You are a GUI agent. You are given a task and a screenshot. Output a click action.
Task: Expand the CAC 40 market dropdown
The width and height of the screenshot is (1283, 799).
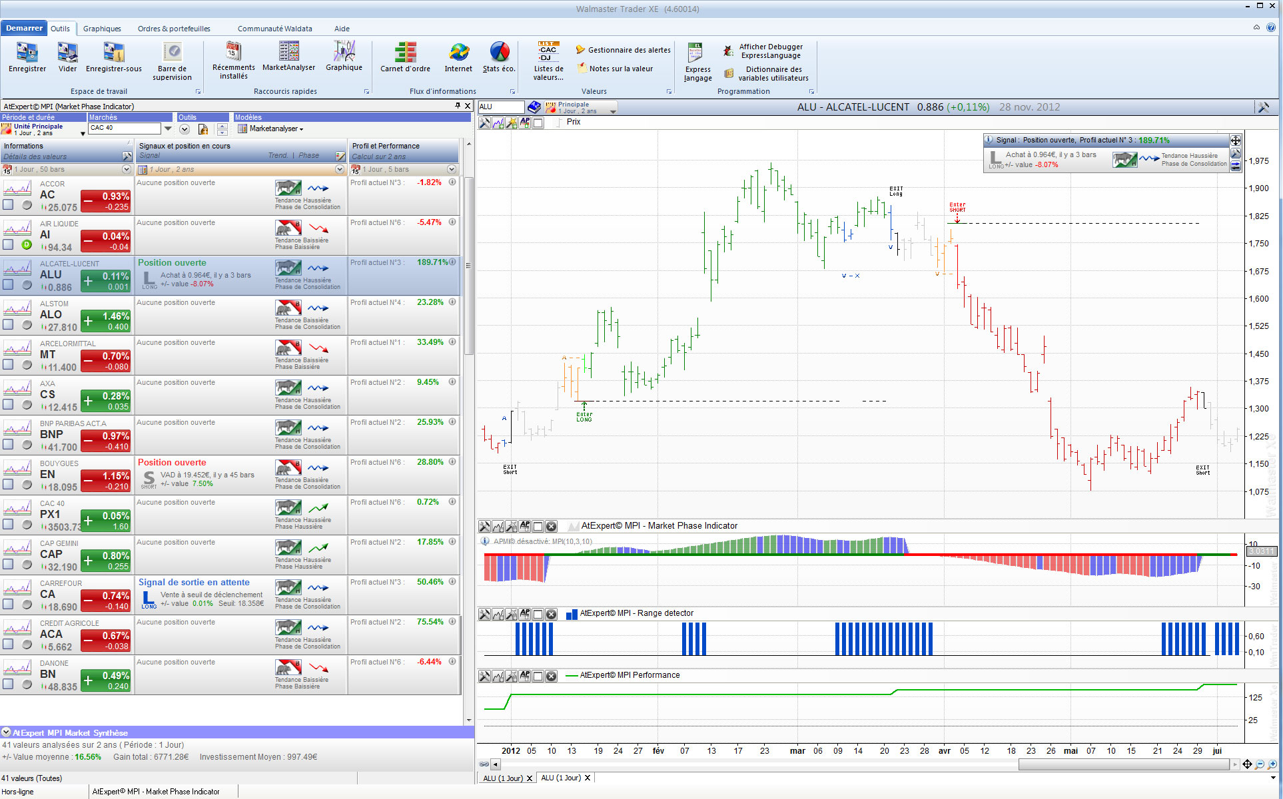click(168, 129)
